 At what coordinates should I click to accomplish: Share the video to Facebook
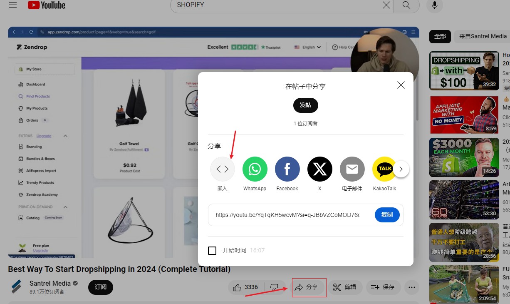(x=287, y=169)
